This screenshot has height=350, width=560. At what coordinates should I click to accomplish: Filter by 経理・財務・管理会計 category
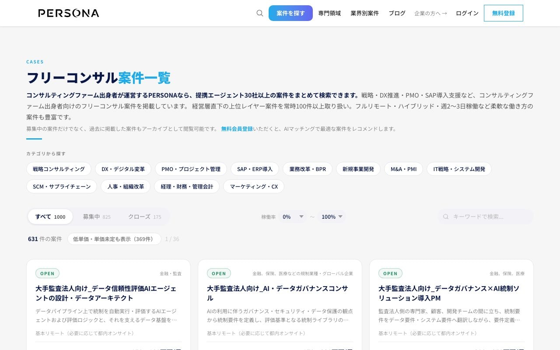tap(187, 186)
